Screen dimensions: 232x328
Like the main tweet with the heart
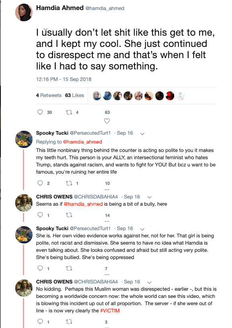point(107,120)
